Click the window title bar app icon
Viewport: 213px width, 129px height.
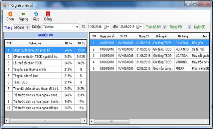(4, 5)
